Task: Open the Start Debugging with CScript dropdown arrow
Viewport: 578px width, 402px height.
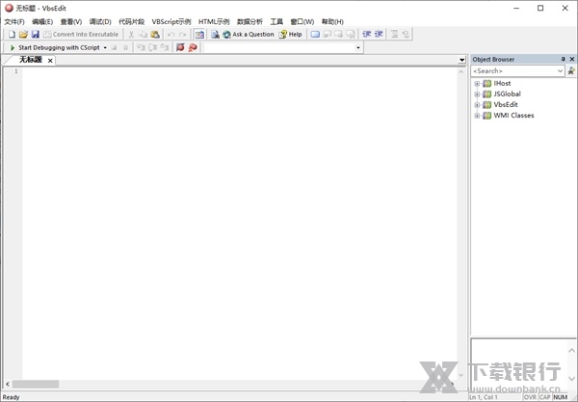Action: (104, 47)
